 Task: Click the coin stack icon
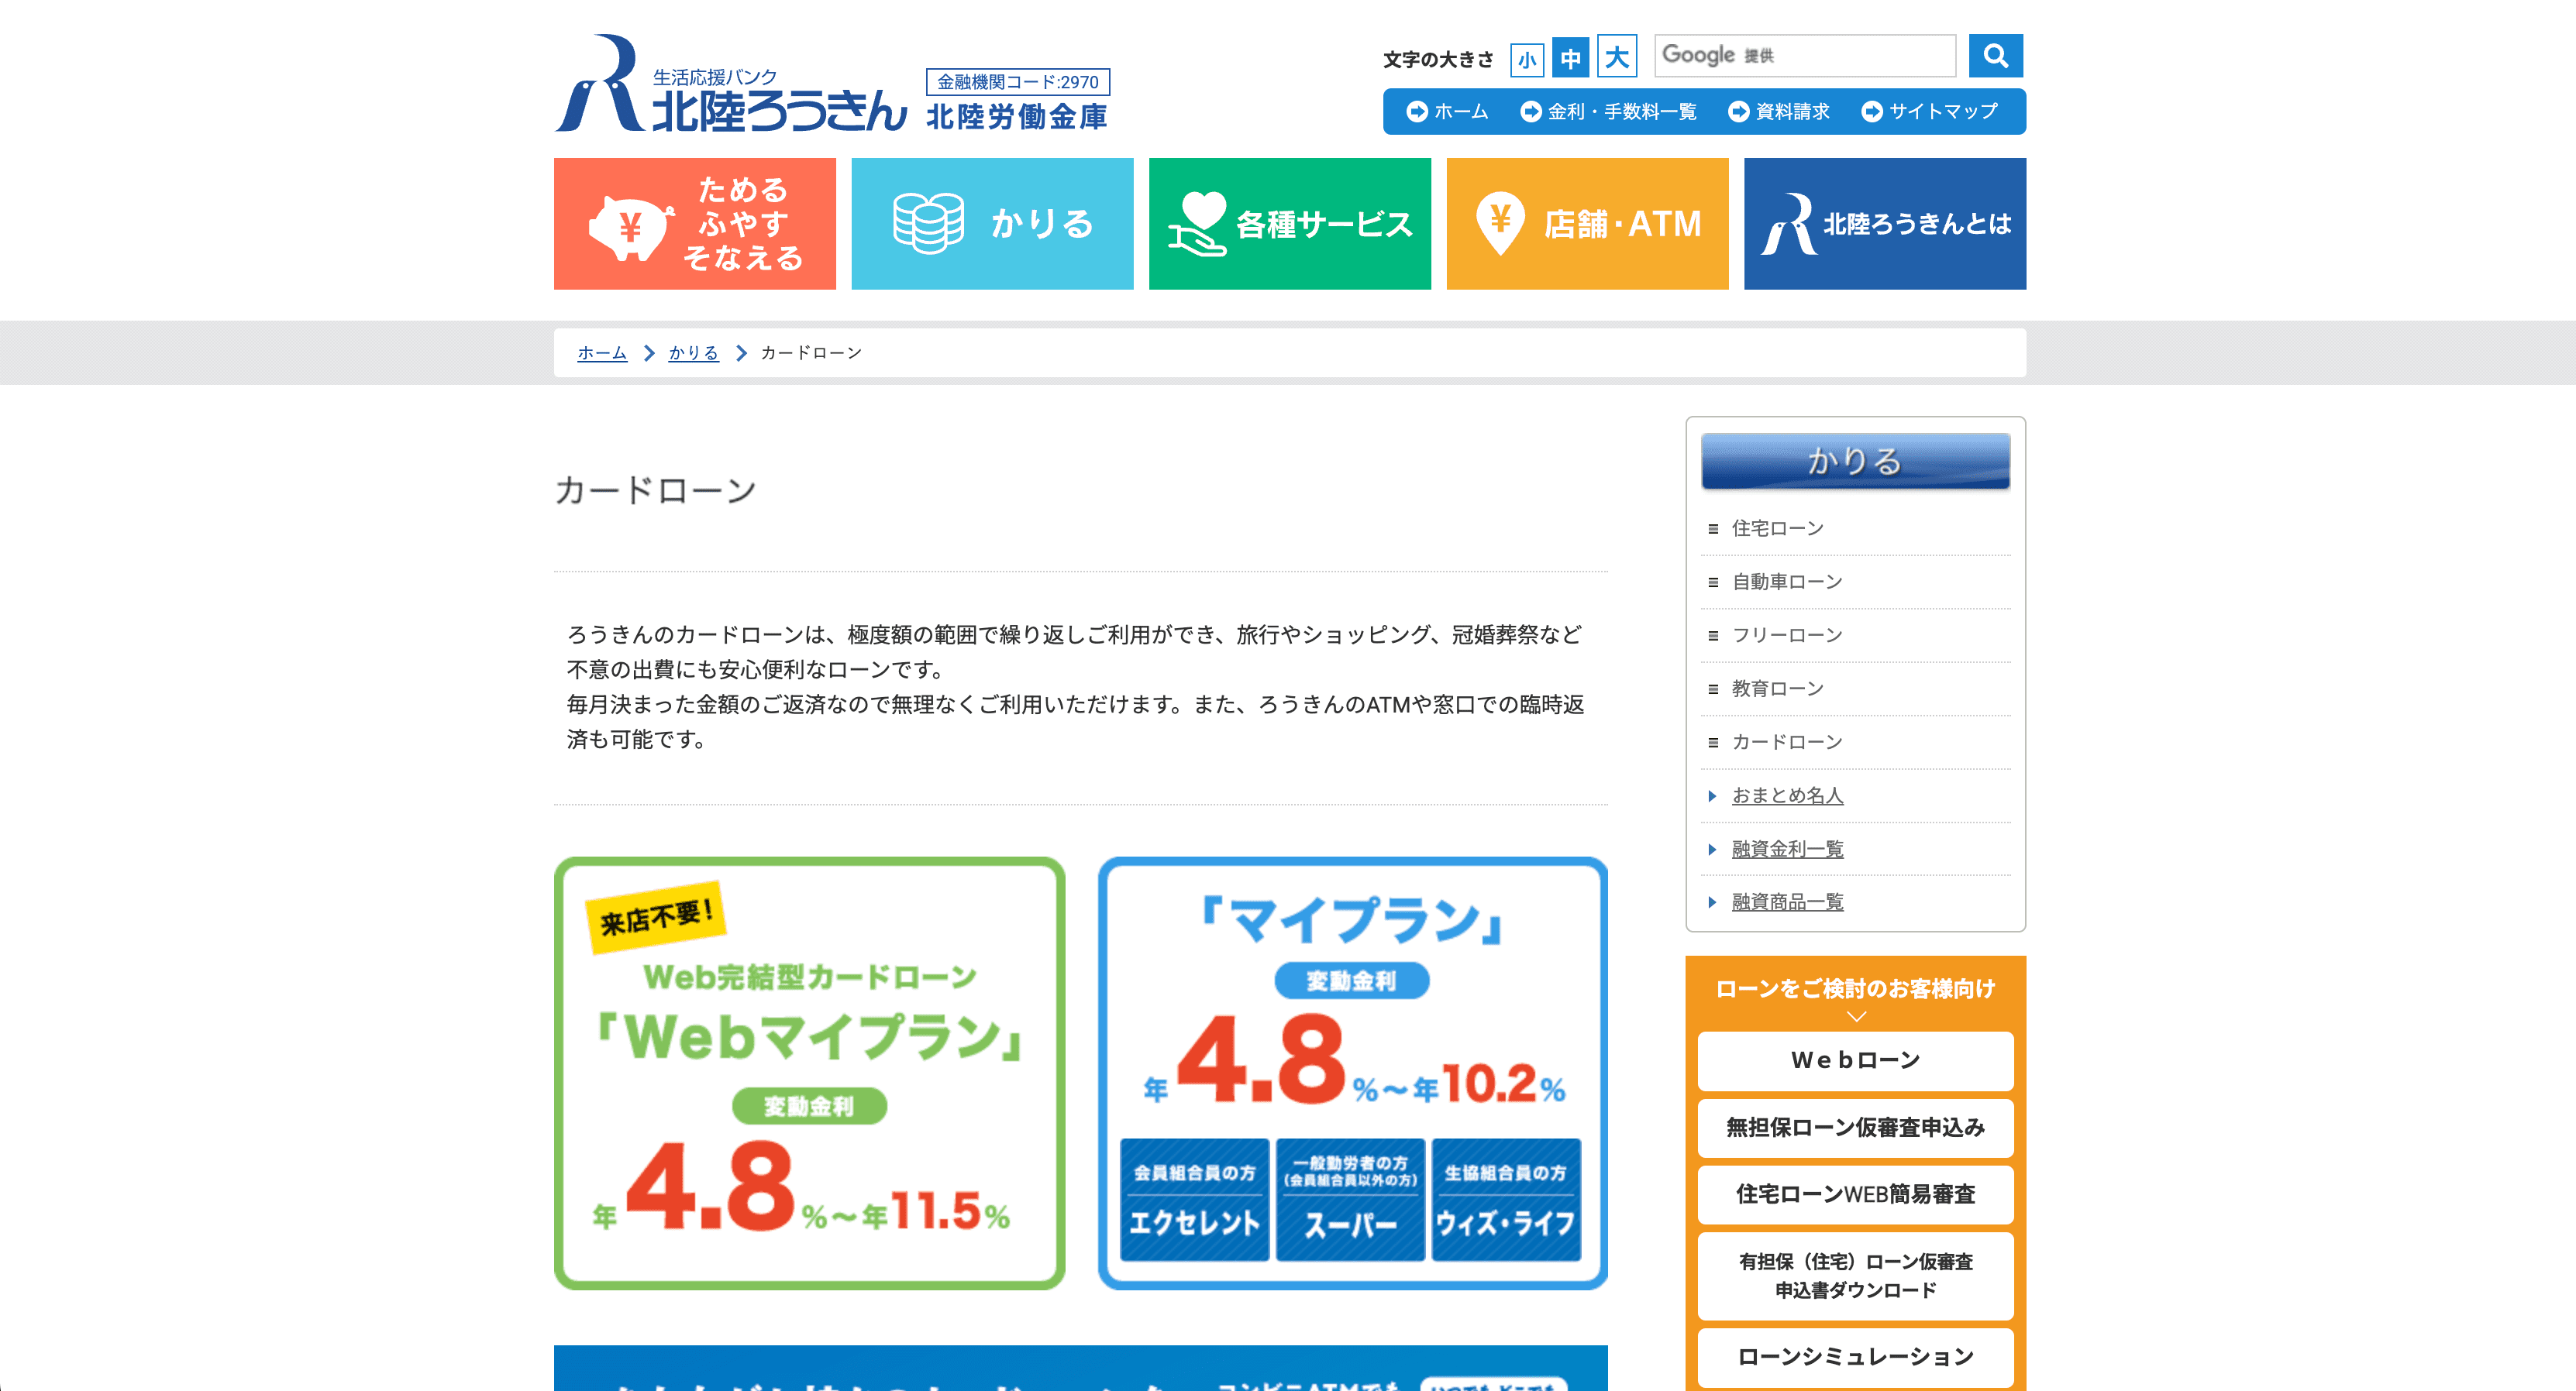(928, 223)
